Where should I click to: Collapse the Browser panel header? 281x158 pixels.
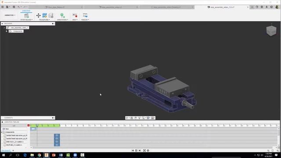click(2, 24)
